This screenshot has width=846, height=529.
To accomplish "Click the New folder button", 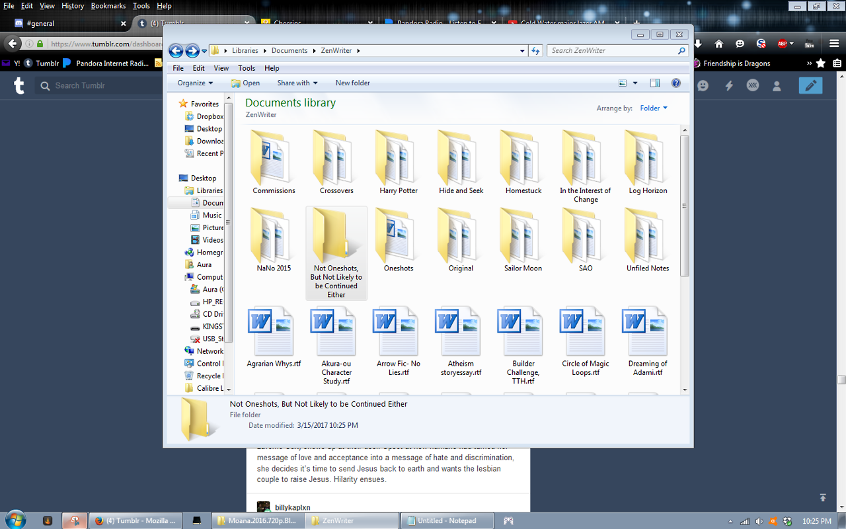I will 353,83.
